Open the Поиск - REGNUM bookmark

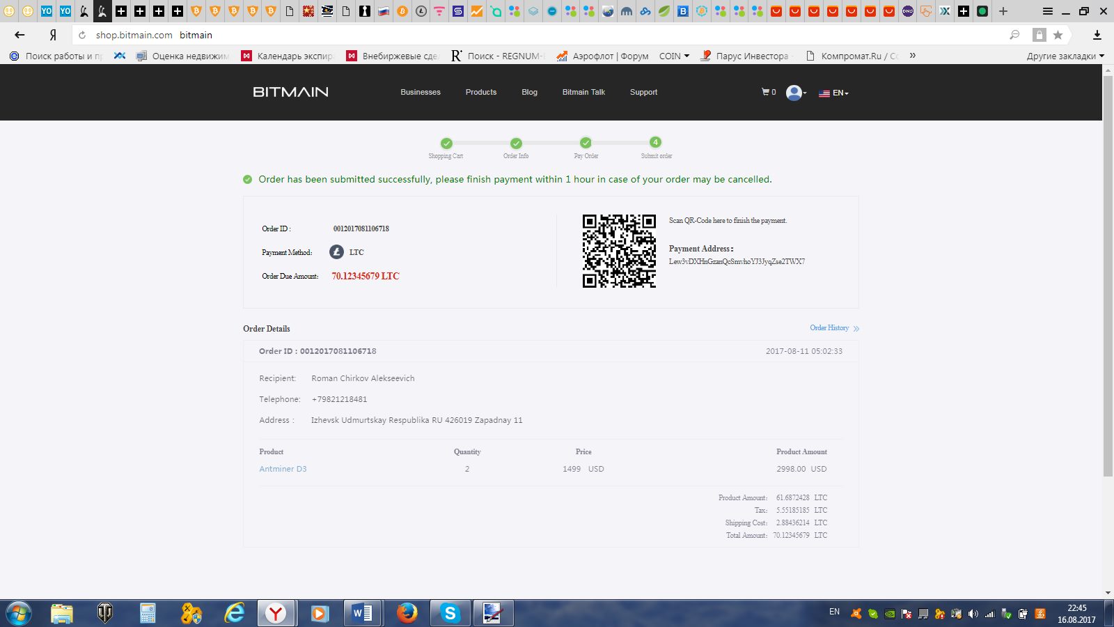point(498,56)
